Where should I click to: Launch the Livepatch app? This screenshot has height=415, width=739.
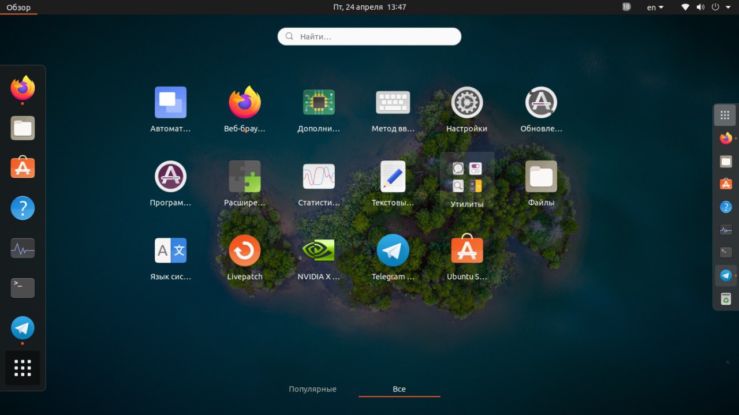(245, 257)
